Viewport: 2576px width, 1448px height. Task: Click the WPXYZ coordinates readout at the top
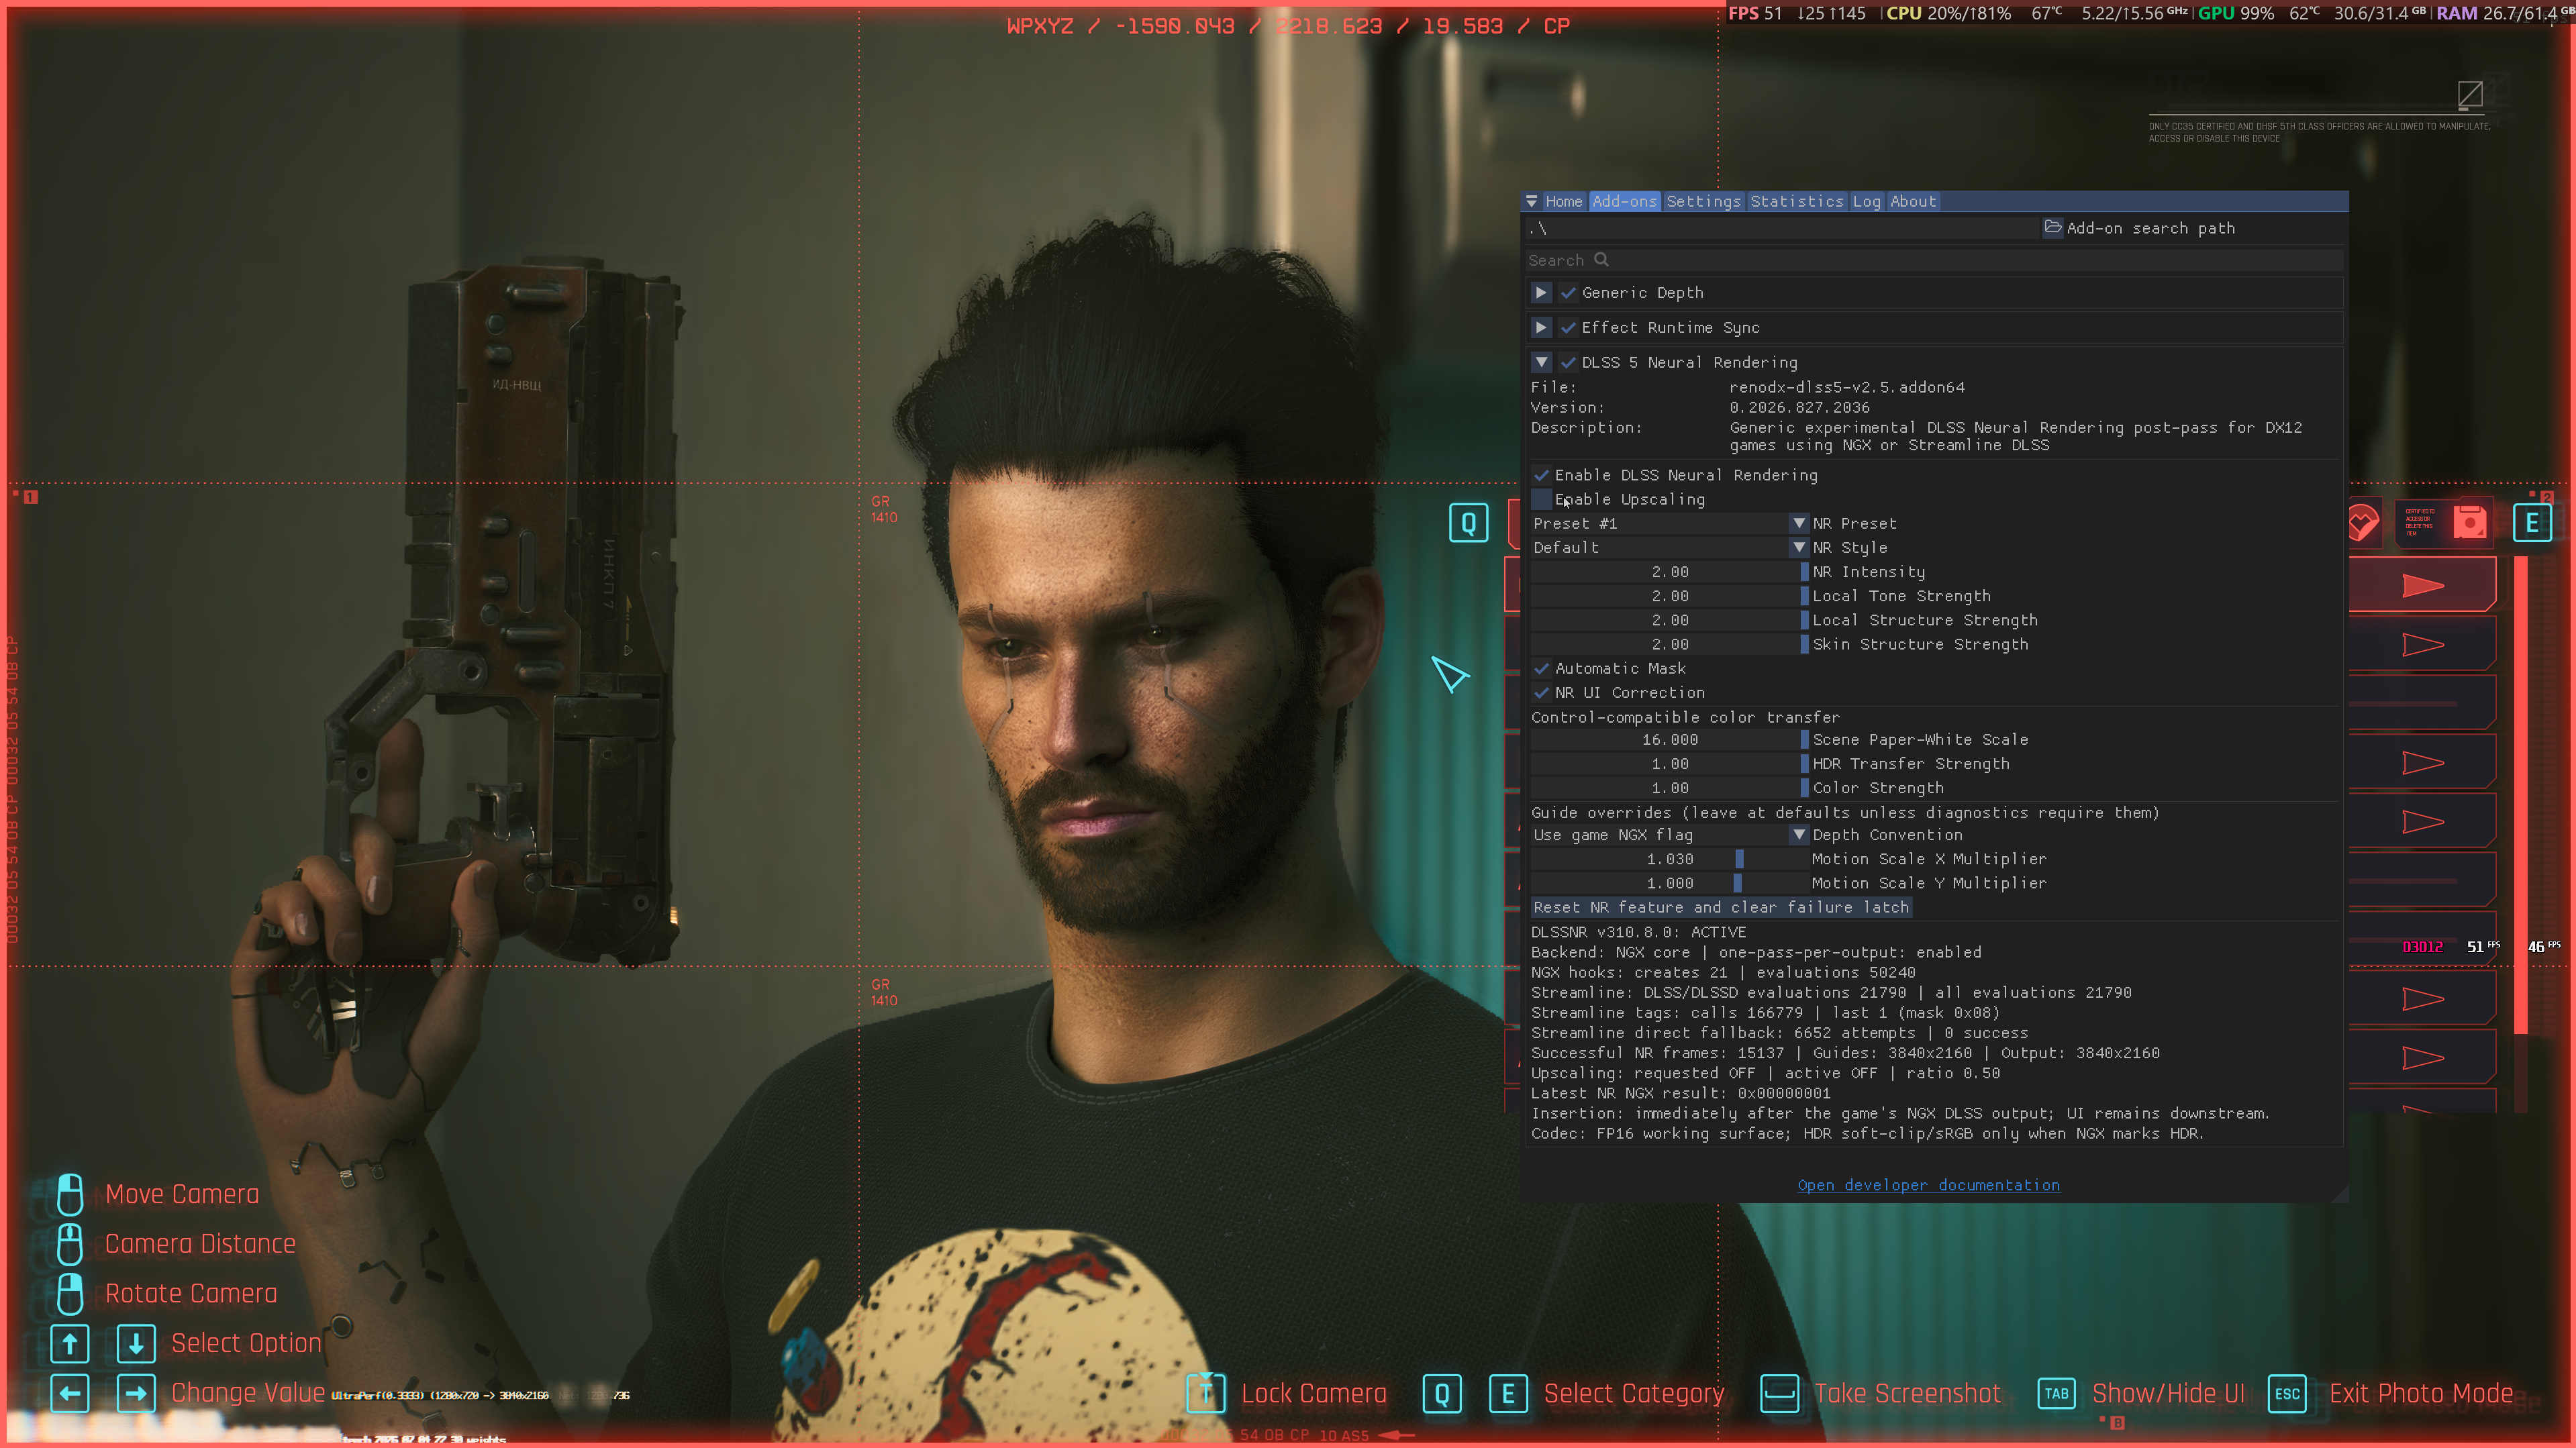tap(1288, 26)
